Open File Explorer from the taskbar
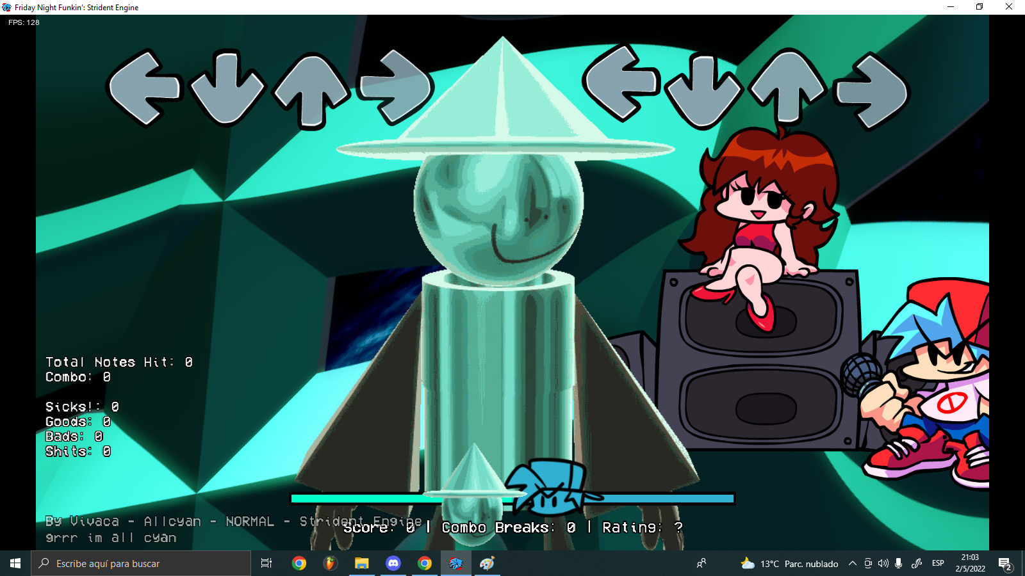 [x=362, y=563]
